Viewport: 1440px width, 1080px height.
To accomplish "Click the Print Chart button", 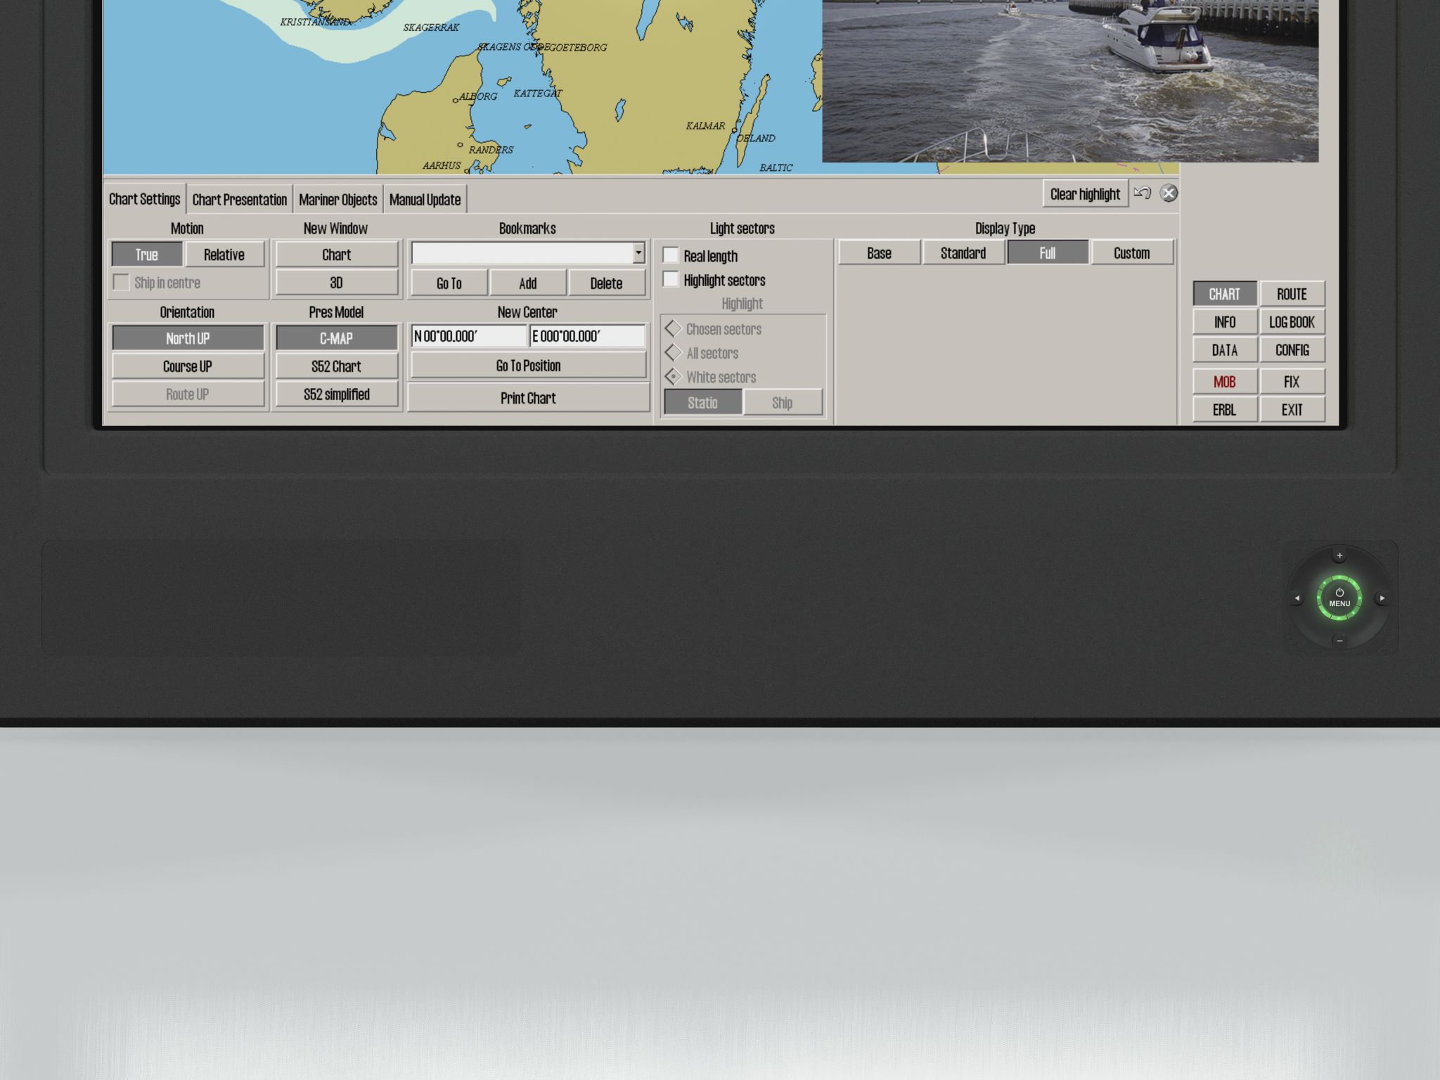I will (x=528, y=398).
